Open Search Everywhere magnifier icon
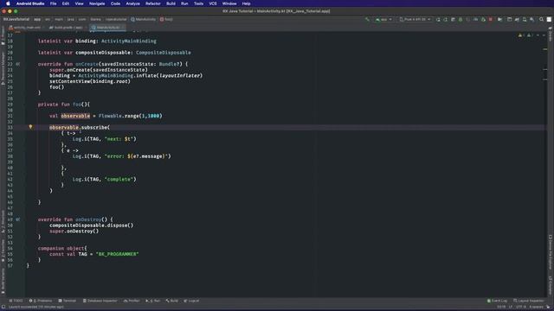 (x=541, y=19)
